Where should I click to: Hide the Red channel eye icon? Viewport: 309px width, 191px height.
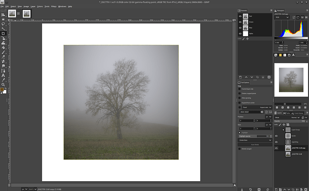(x=240, y=16)
